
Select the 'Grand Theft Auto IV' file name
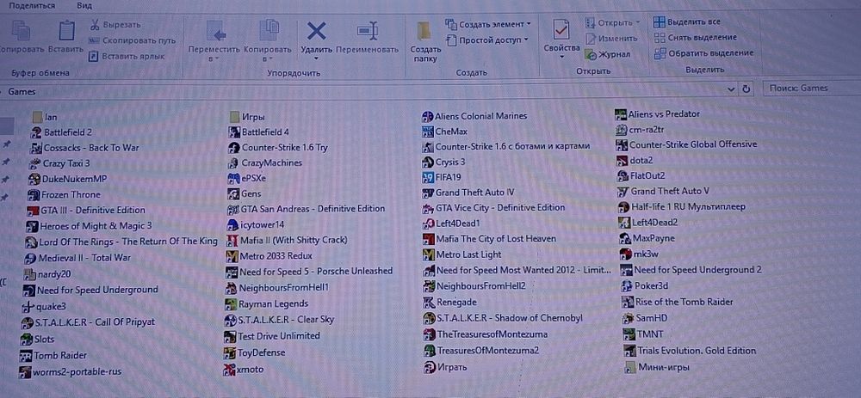point(475,193)
